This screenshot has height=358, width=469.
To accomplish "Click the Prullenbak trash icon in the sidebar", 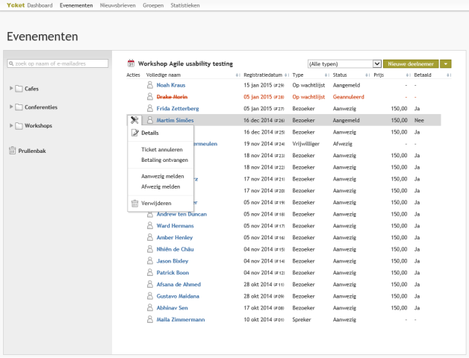I will [x=12, y=150].
